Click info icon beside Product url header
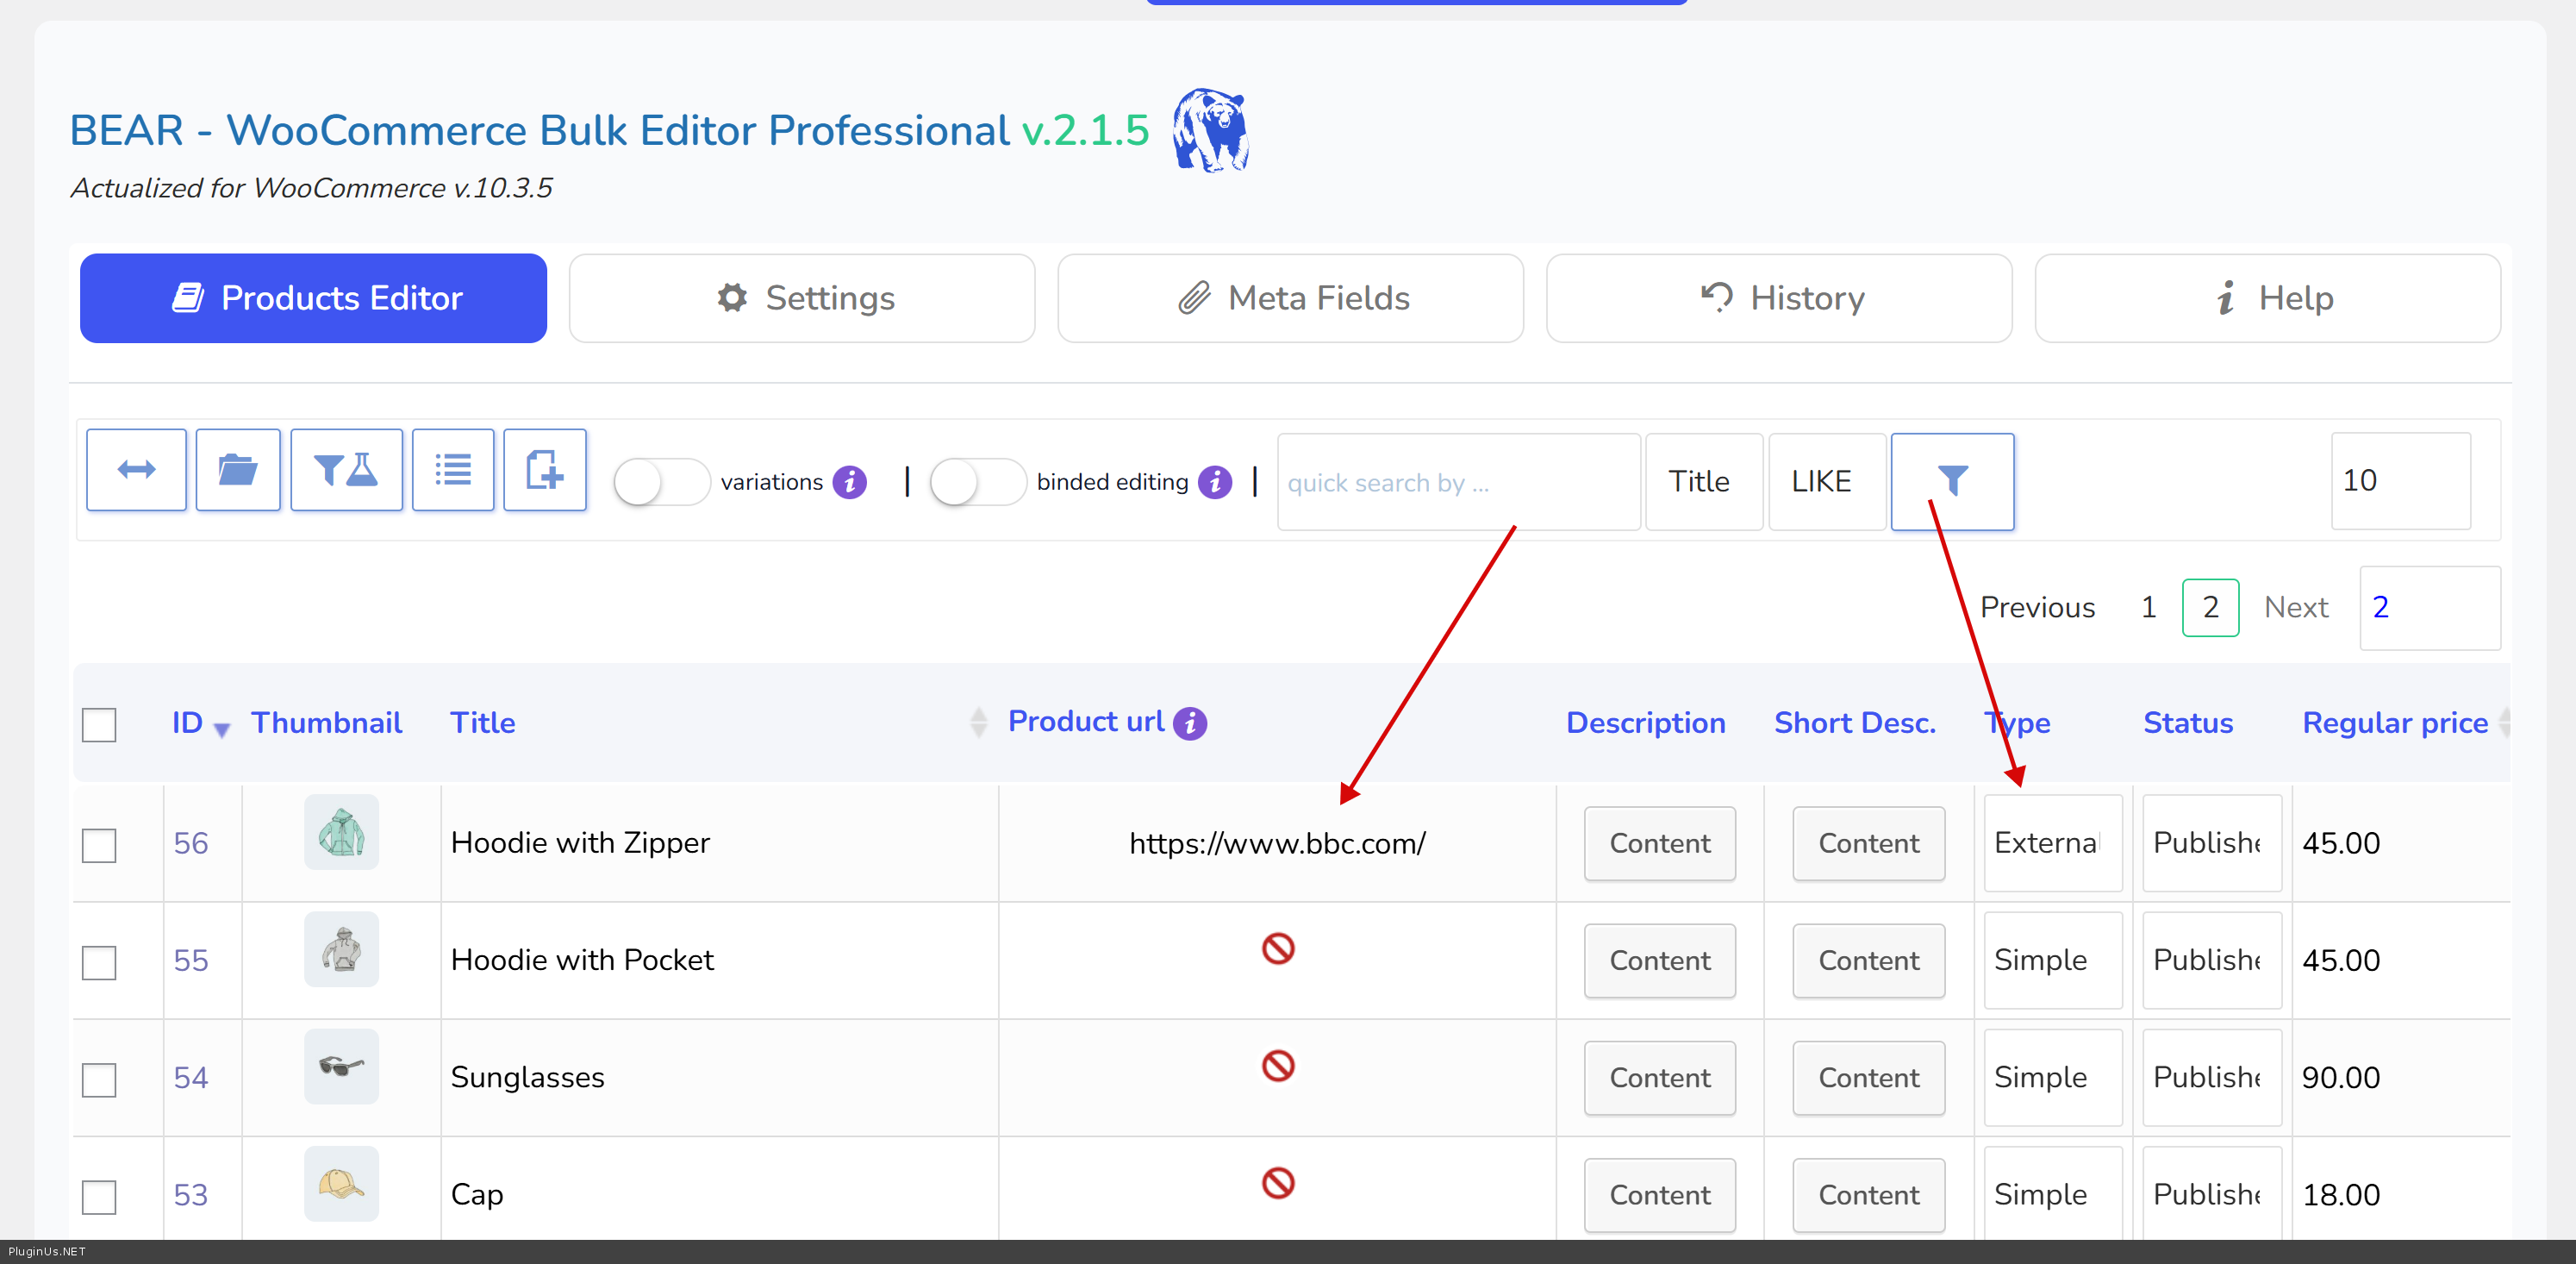The height and width of the screenshot is (1264, 2576). pos(1190,723)
